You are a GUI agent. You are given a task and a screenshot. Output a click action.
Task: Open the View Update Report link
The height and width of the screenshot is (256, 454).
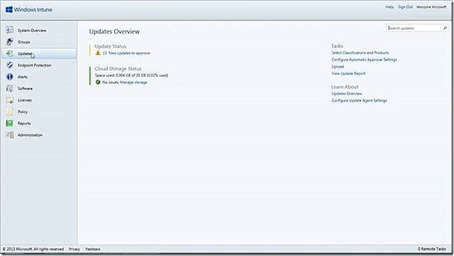click(x=348, y=73)
